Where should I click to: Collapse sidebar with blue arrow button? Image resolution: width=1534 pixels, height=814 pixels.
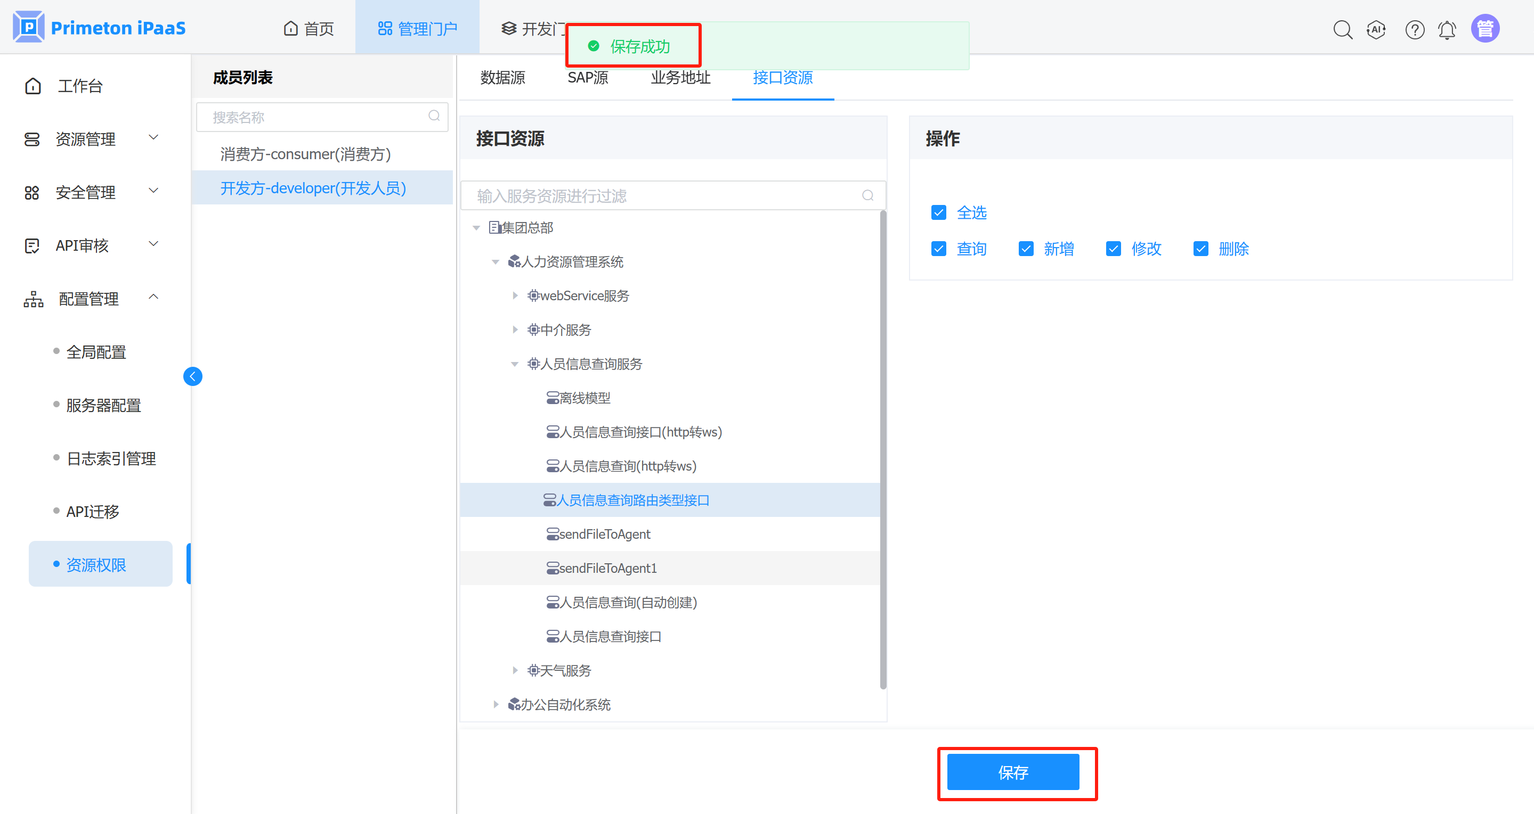192,376
